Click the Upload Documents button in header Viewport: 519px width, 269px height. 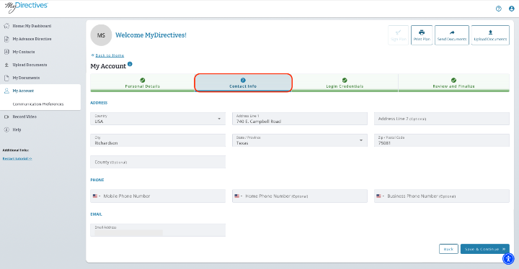click(x=490, y=35)
